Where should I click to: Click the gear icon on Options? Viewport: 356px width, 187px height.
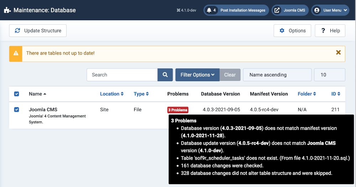point(282,31)
